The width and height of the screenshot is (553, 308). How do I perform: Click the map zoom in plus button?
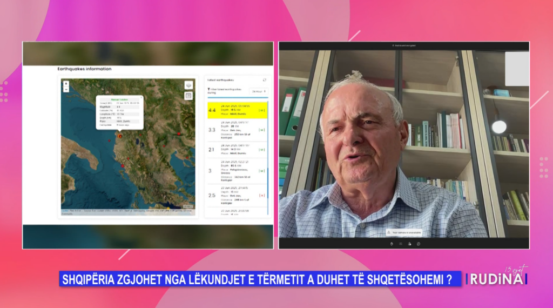tap(66, 84)
